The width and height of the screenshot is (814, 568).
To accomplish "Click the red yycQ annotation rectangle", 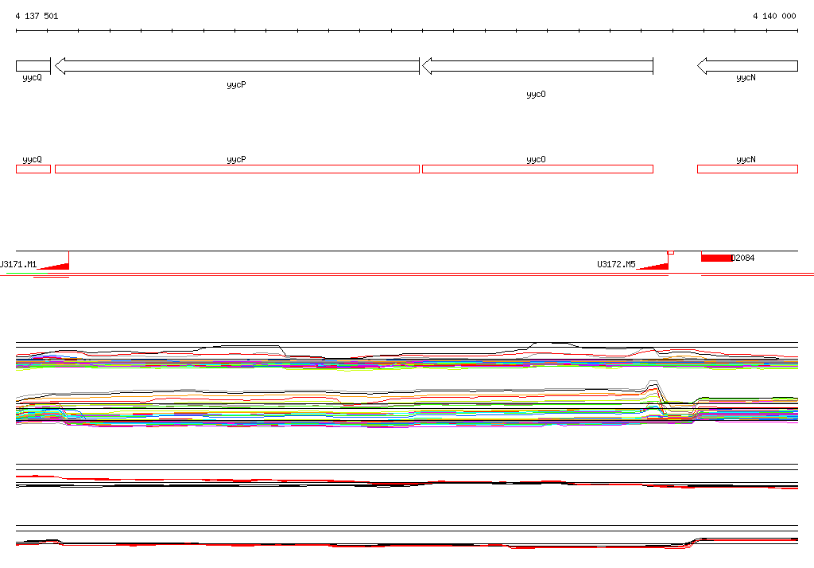I will tap(33, 169).
